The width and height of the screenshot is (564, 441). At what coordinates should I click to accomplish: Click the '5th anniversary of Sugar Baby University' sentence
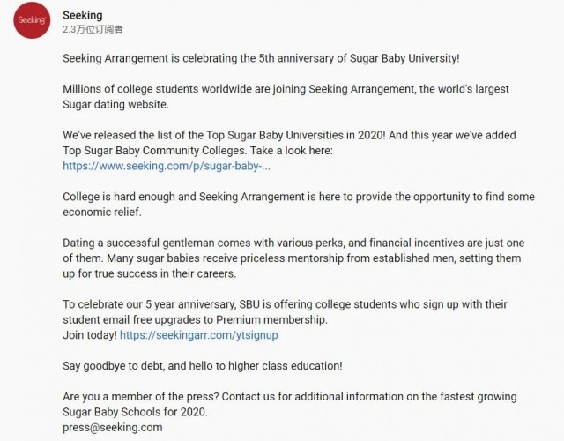click(261, 58)
